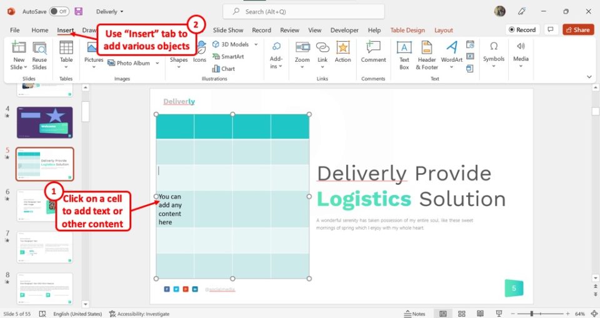600x318 pixels.
Task: Expand the 3D Models dropdown arrow
Action: click(256, 44)
